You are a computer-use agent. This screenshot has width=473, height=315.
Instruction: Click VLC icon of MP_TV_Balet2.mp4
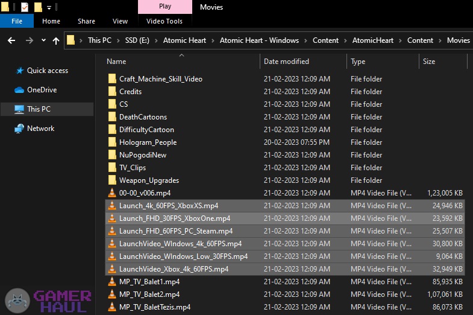(x=112, y=294)
